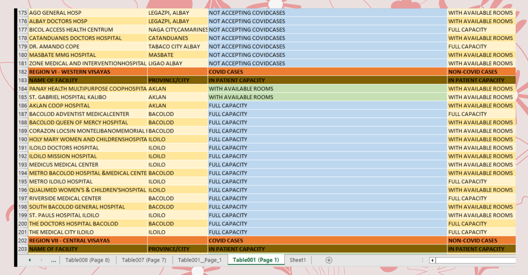Screen dimensions: 528x275
Task: Select cell MASBATE MMG HOSPITAL
Action: pyautogui.click(x=87, y=55)
